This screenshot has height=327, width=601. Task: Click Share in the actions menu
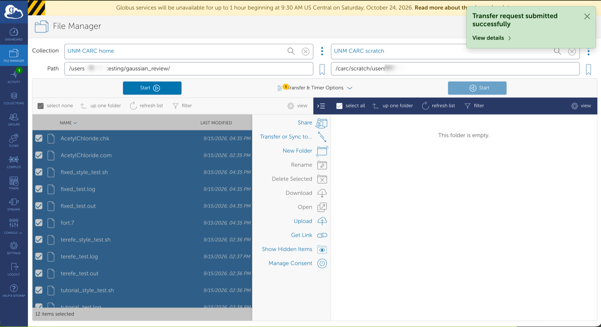click(x=312, y=123)
